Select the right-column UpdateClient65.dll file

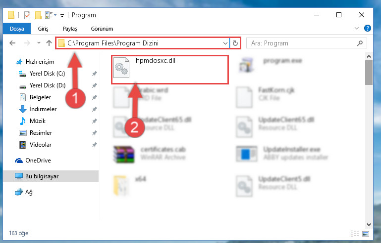point(275,127)
